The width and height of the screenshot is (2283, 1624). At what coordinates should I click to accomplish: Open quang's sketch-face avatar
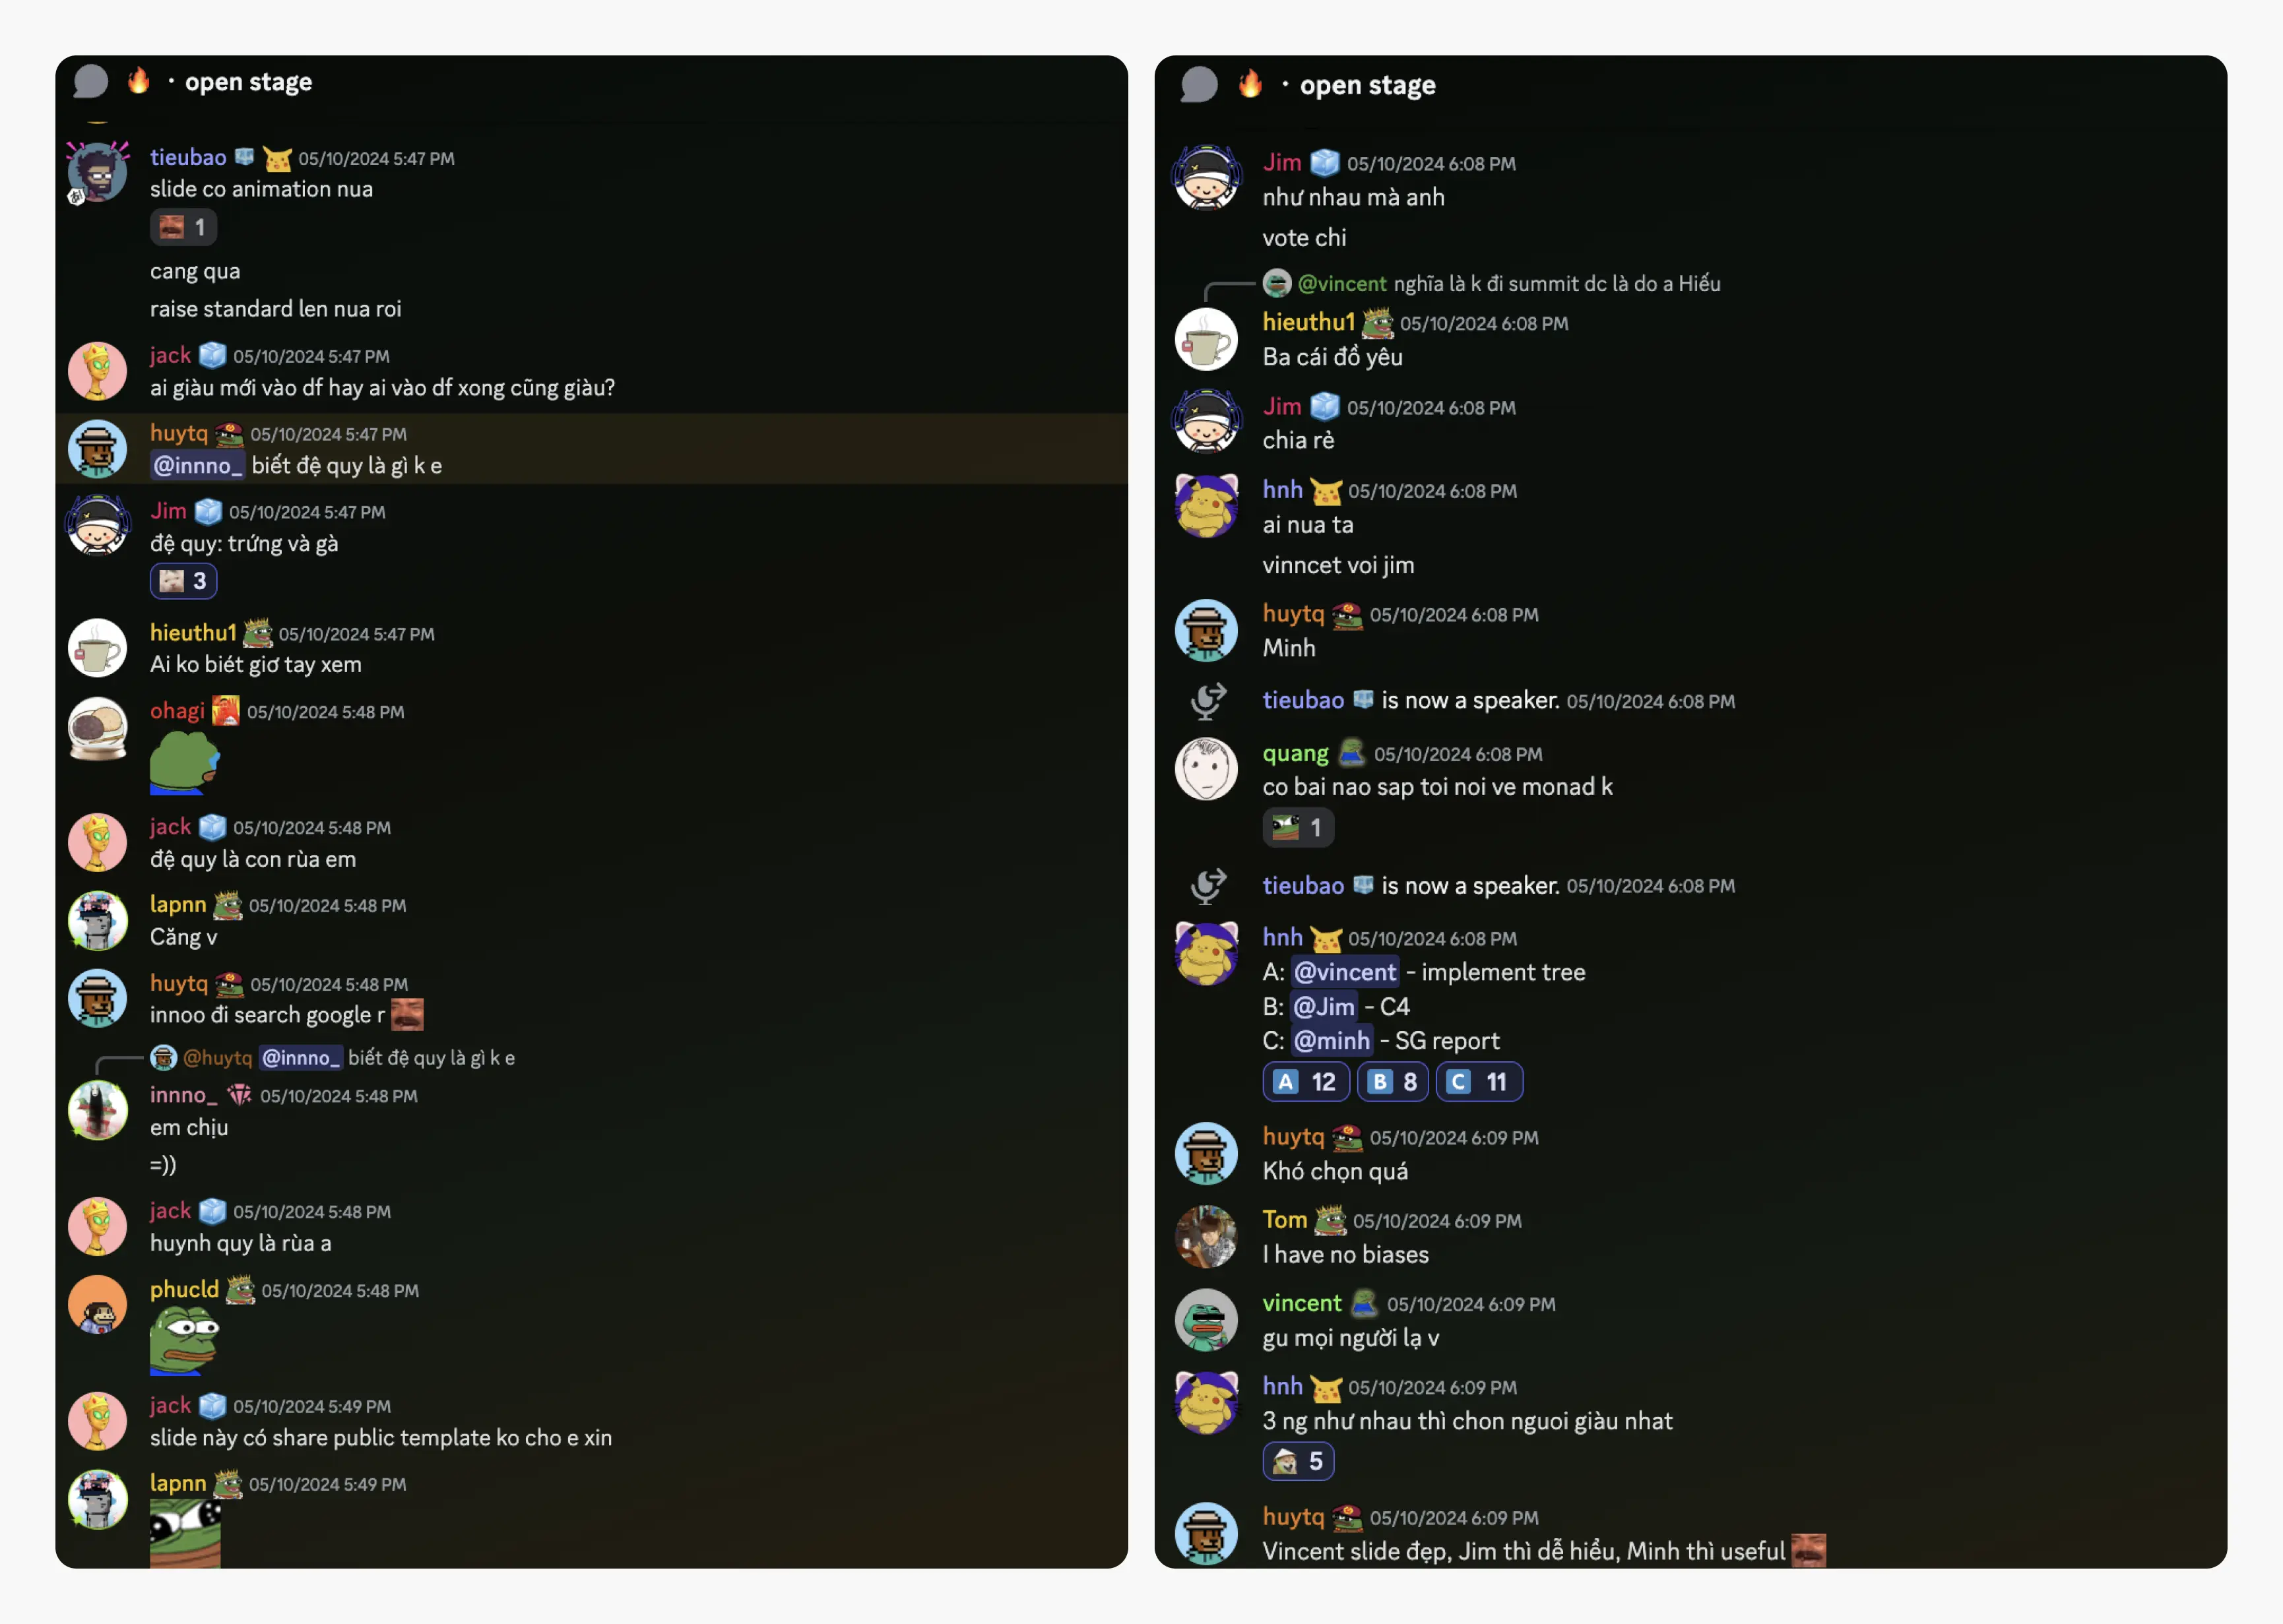coord(1205,769)
